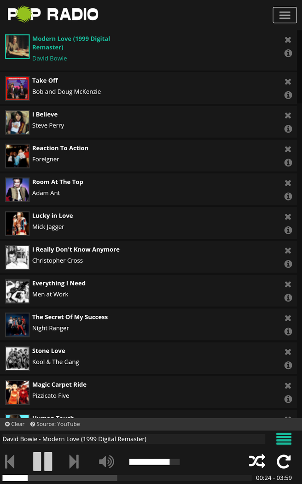Click the Source: YouTube link
The image size is (302, 484).
click(x=55, y=424)
